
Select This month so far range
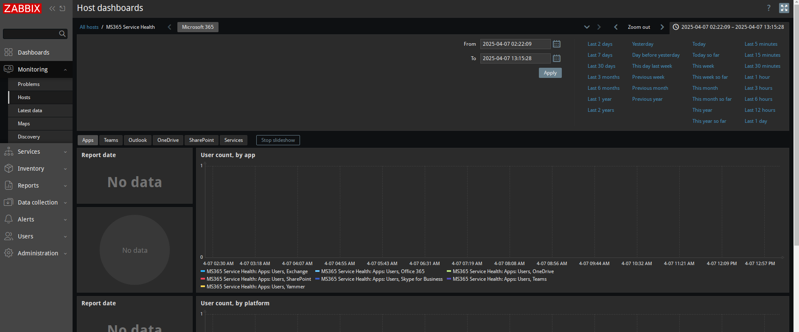click(x=712, y=99)
